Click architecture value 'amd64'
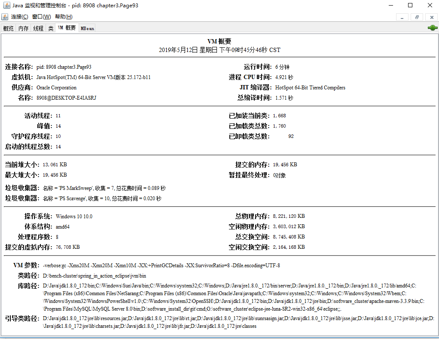The height and width of the screenshot is (339, 439). pos(62,227)
